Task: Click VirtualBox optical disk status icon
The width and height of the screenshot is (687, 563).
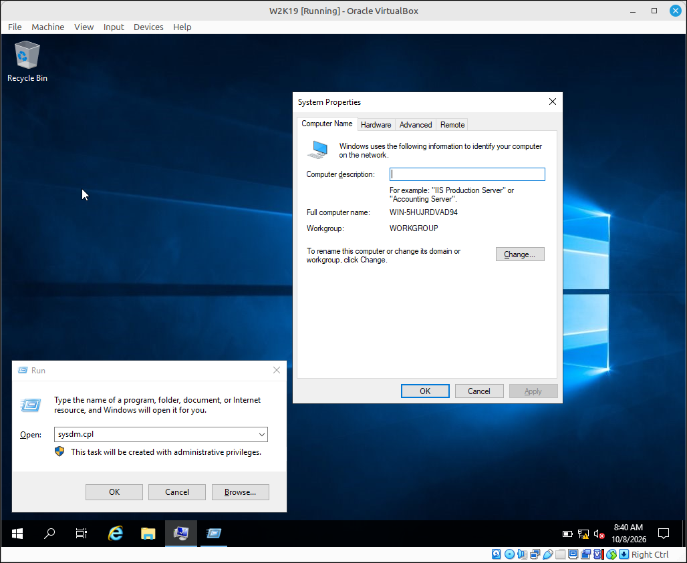Action: click(x=509, y=554)
